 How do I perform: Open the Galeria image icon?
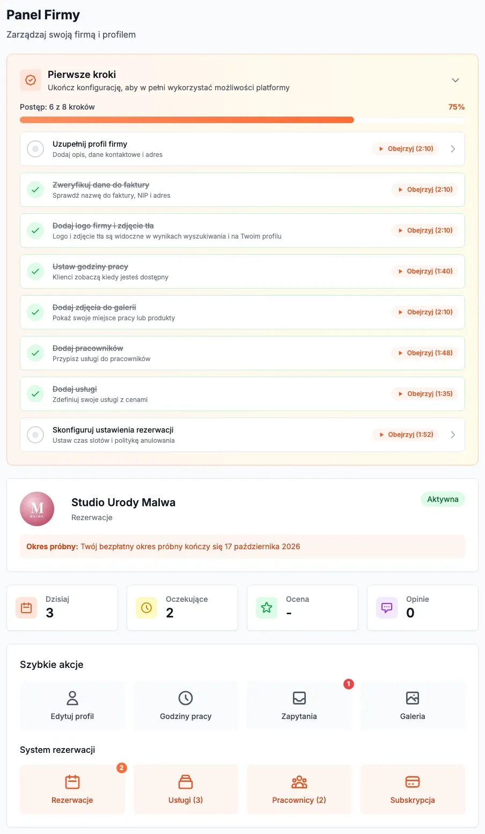point(413,698)
